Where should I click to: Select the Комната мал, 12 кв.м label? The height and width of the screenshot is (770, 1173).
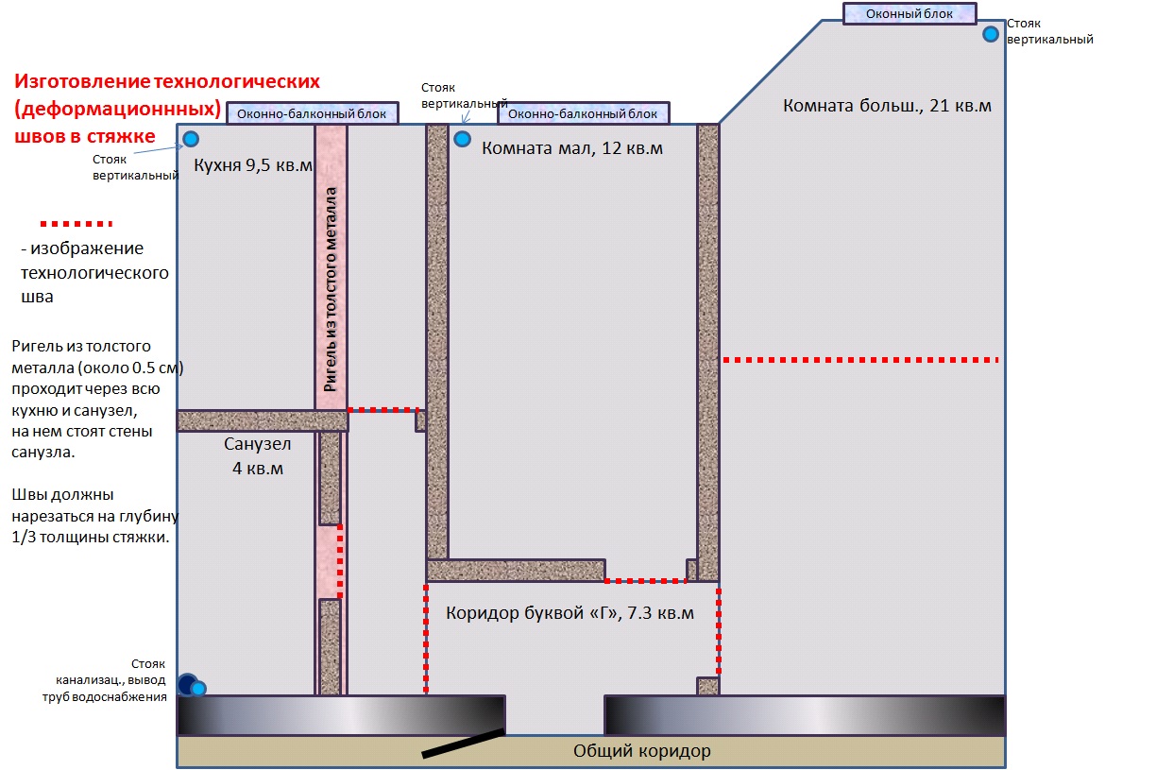coord(572,148)
